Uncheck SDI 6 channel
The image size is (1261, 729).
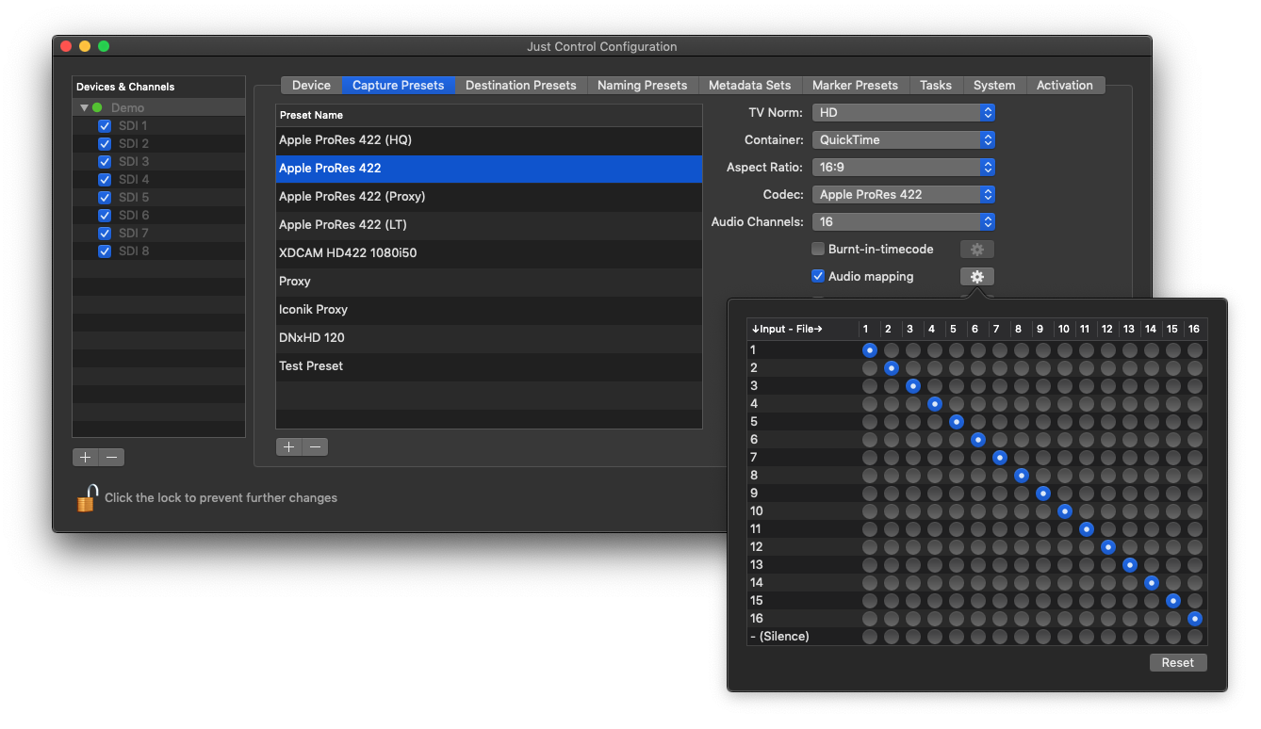(x=105, y=216)
